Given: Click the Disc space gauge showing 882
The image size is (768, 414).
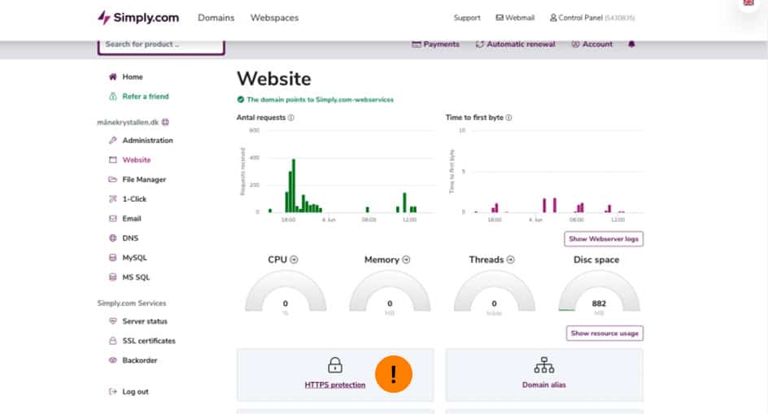Looking at the screenshot, I should click(x=599, y=293).
